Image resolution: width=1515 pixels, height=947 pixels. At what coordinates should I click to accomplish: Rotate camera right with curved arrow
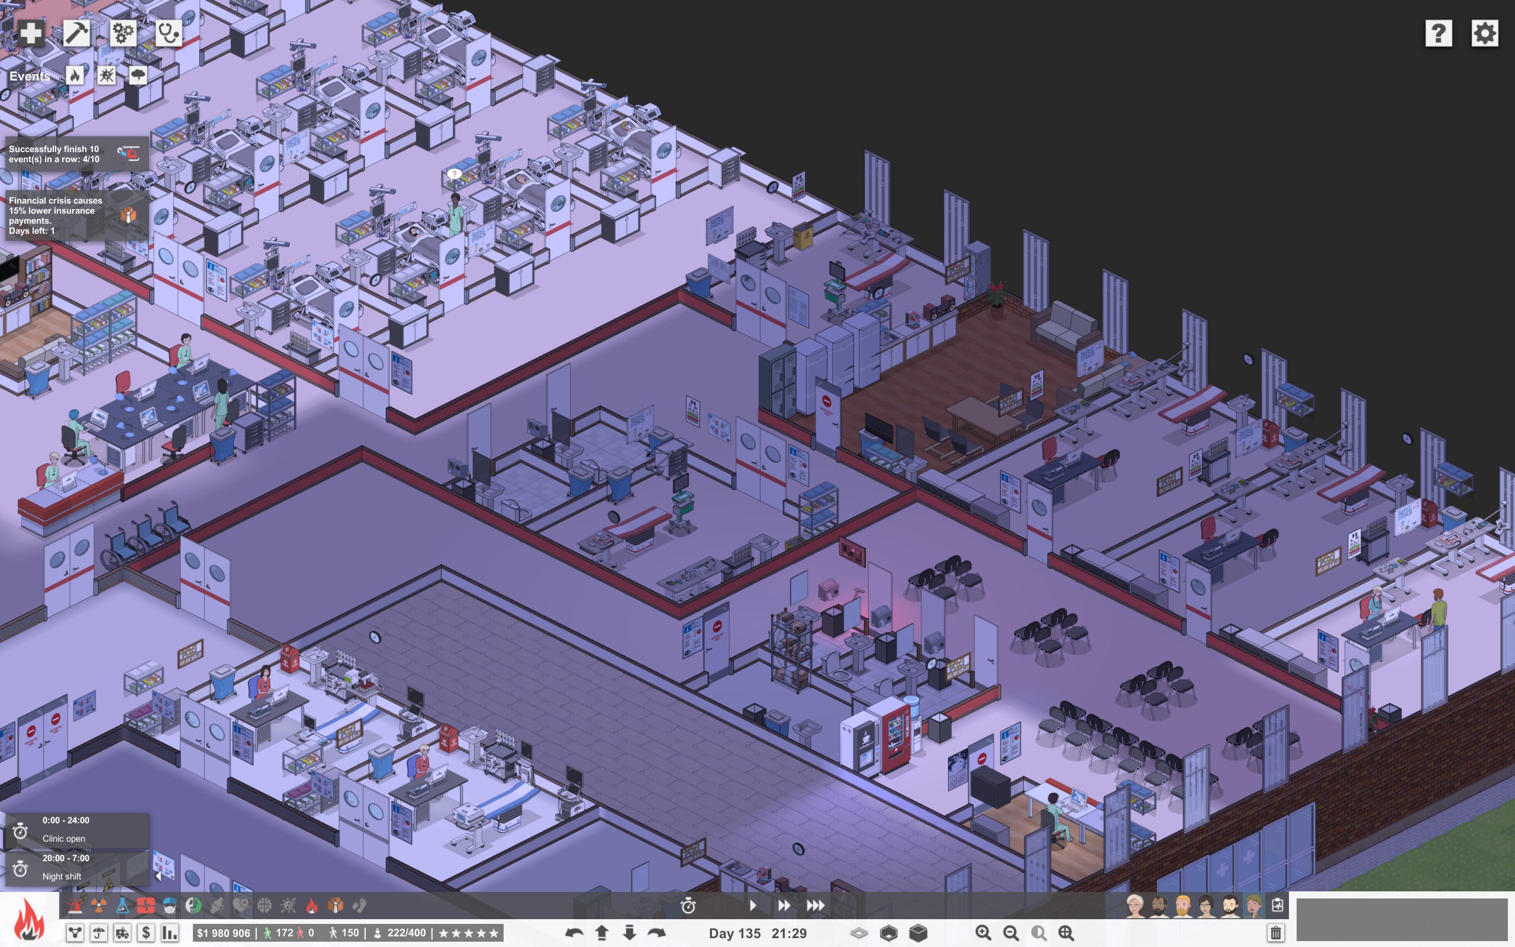657,933
